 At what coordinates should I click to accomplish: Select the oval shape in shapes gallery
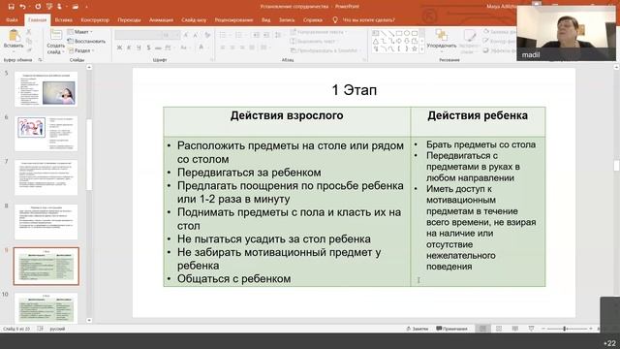(407, 33)
